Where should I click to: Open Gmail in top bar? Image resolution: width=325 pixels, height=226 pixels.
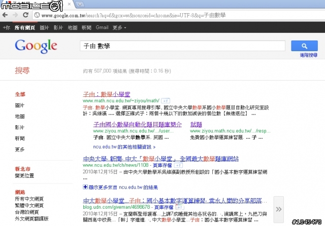tap(102, 27)
